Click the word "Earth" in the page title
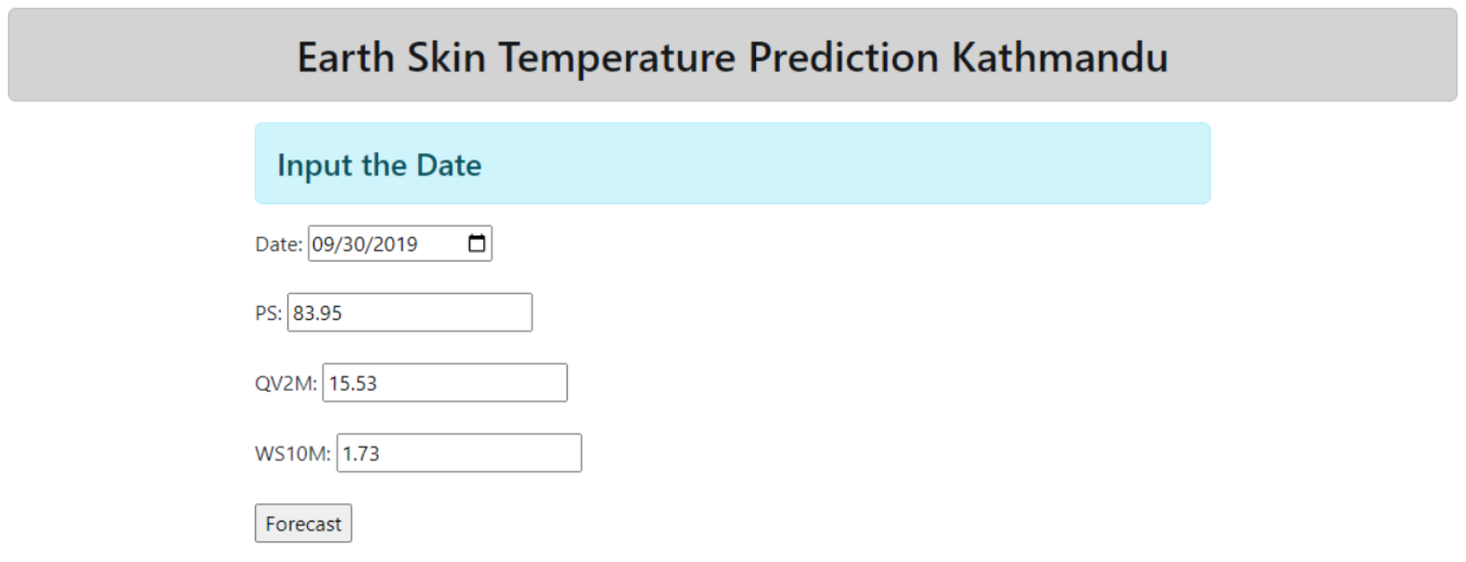The width and height of the screenshot is (1466, 562). coord(345,57)
